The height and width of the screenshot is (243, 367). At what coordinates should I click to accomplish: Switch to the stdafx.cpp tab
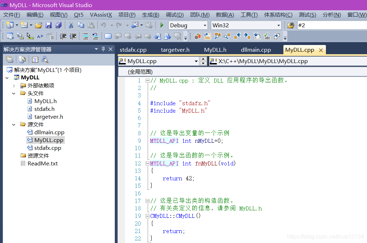tap(133, 50)
